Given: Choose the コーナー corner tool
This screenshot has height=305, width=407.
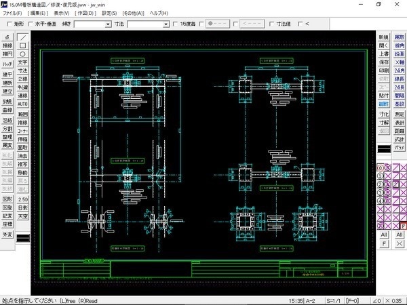Looking at the screenshot, I should pos(23,131).
